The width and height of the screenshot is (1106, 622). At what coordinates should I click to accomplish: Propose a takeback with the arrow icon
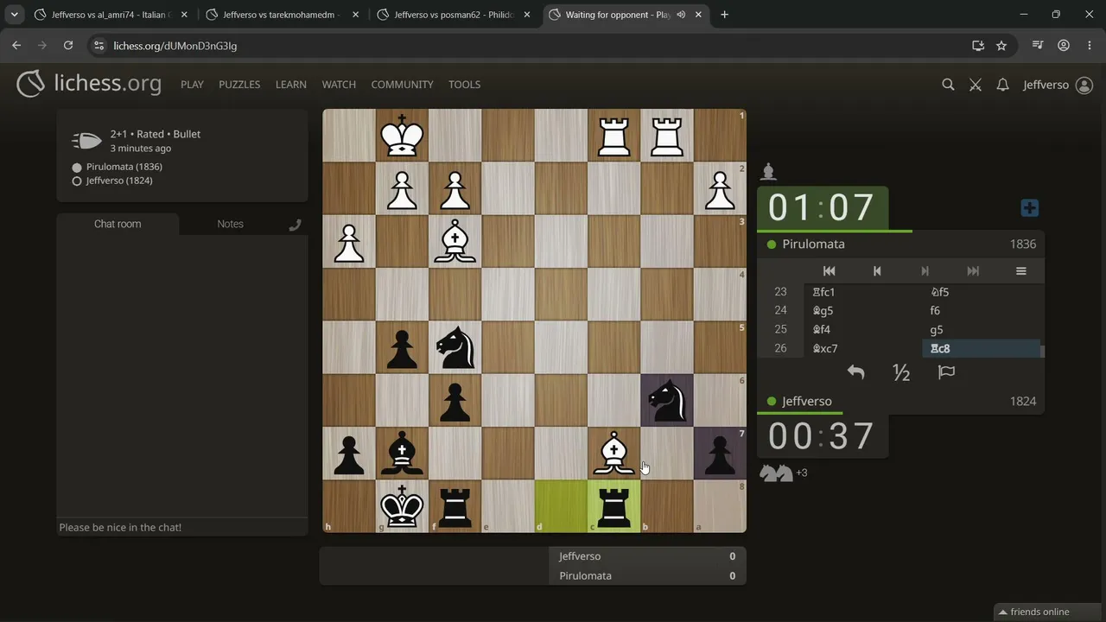855,372
